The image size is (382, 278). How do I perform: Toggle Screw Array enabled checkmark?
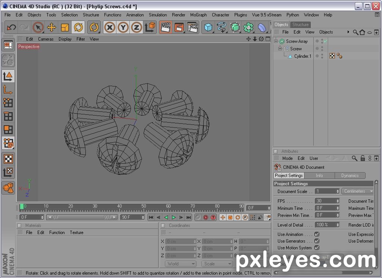tap(325, 41)
